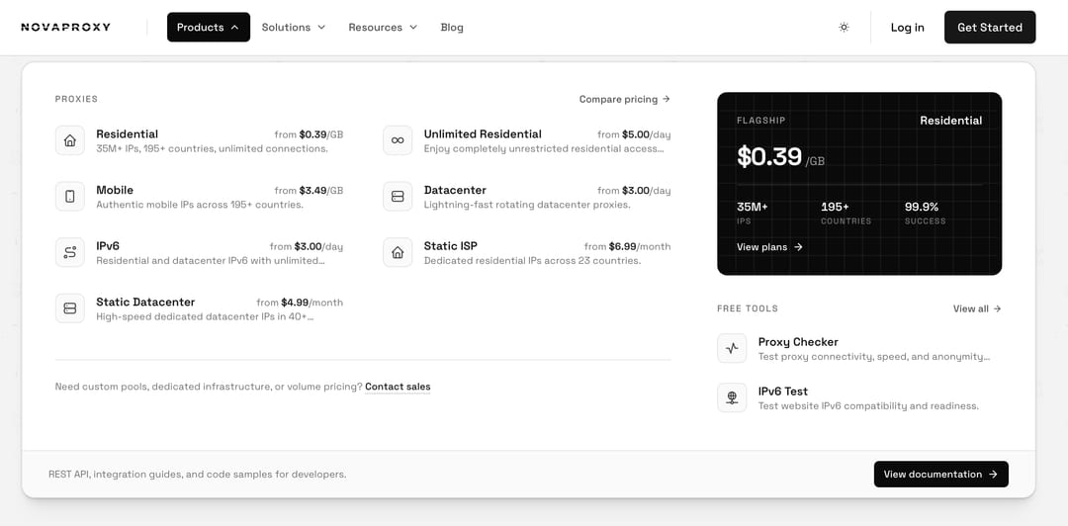Click the PROXIES section heading
1068x526 pixels.
(x=76, y=99)
